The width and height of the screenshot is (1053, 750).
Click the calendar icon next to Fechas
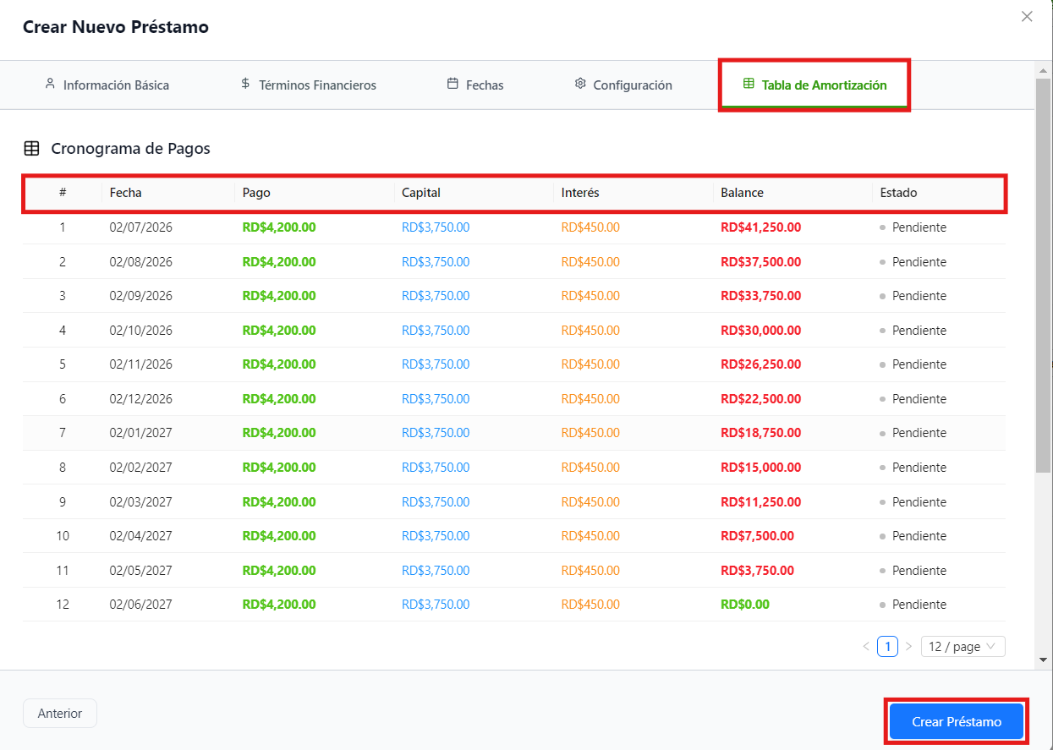coord(452,85)
